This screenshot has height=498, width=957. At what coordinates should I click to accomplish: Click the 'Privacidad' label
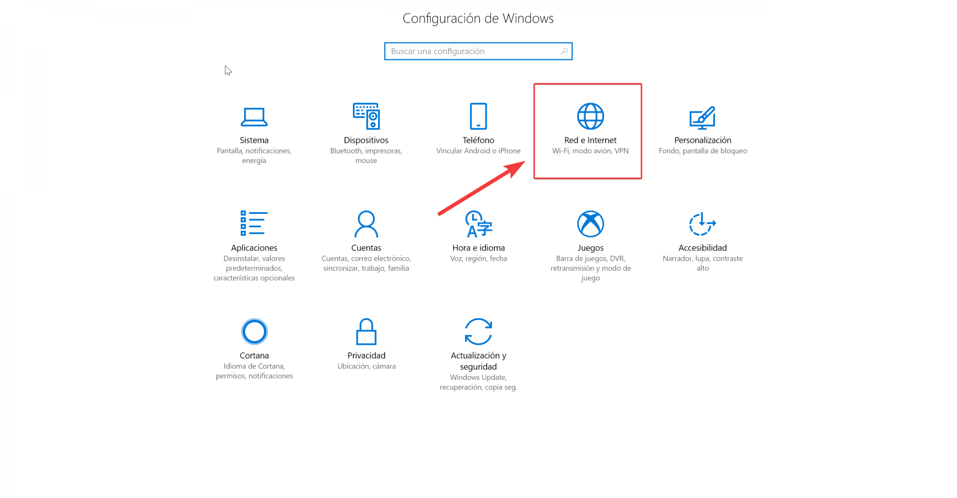coord(366,355)
